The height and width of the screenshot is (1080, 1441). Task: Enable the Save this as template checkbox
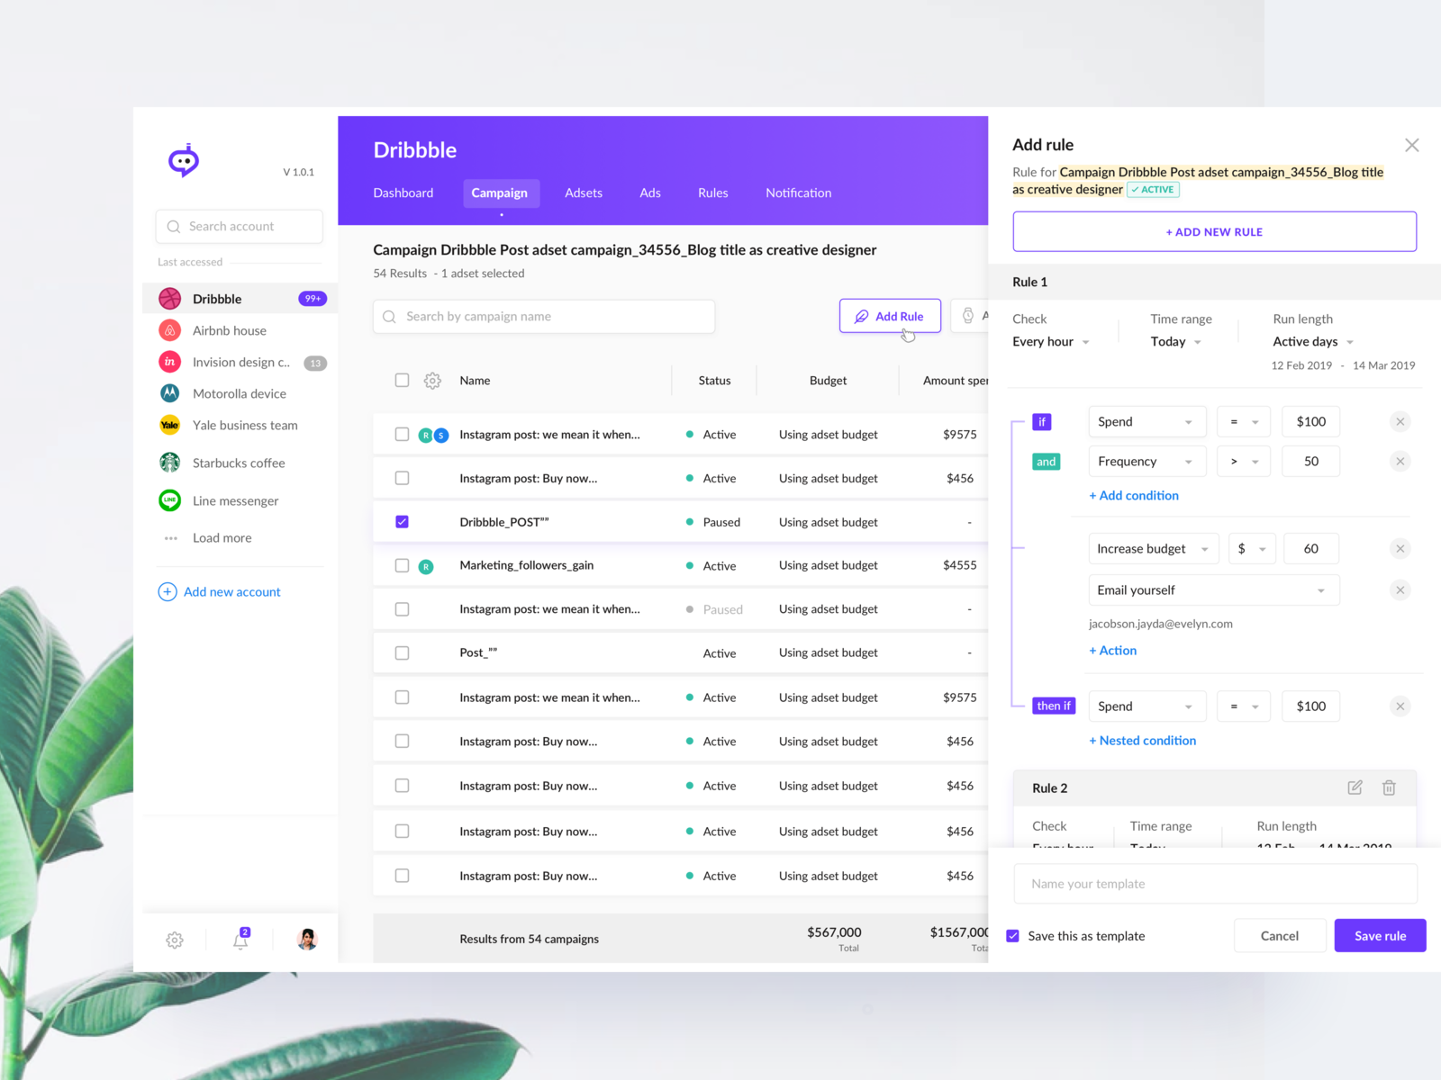pos(1013,935)
